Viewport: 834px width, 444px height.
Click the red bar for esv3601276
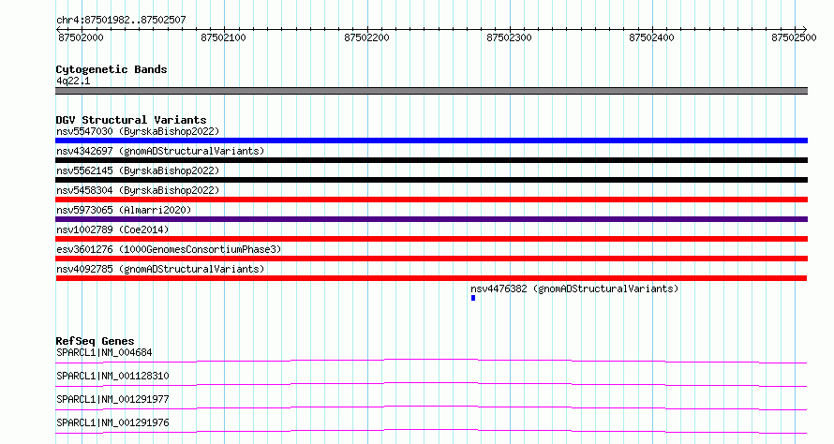click(431, 259)
